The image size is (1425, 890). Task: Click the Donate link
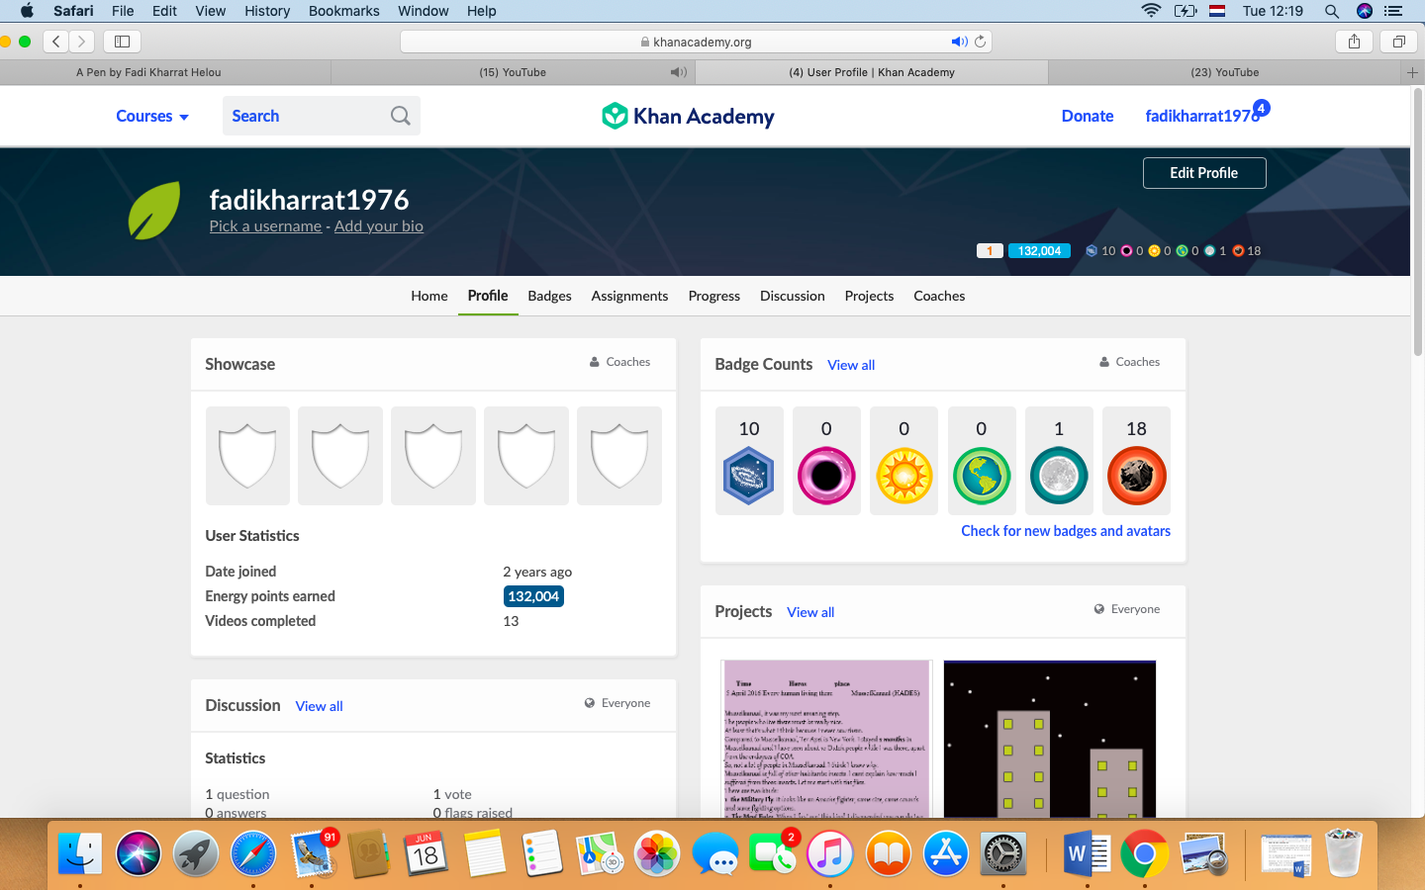point(1088,116)
